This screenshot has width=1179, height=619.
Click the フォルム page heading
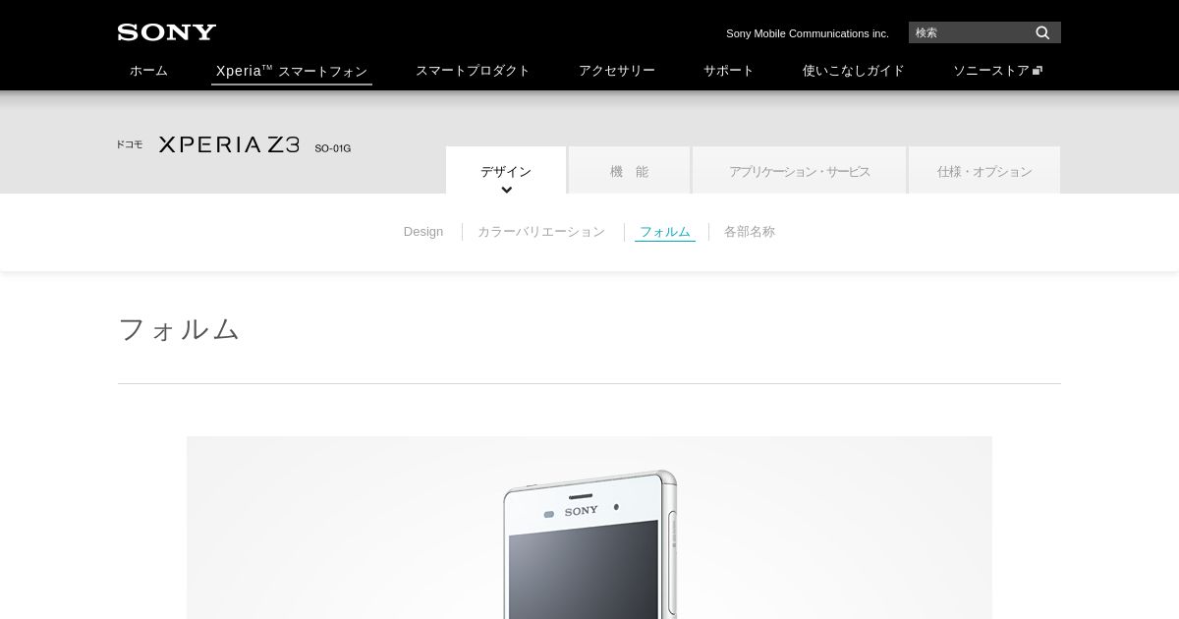point(179,328)
